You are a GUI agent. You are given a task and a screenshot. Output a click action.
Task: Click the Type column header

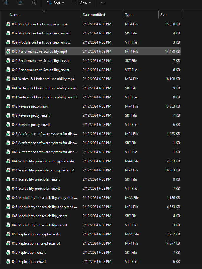click(129, 15)
